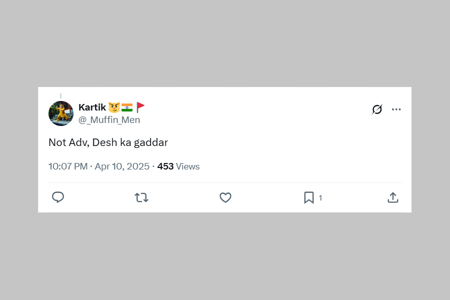Click the 10:07 PM post time

tap(68, 166)
